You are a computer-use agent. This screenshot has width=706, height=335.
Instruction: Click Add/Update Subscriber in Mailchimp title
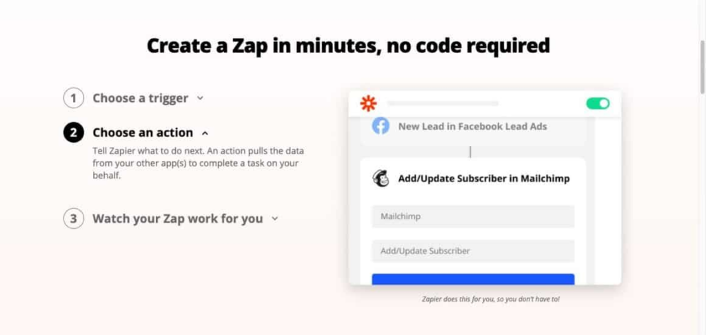[x=484, y=179]
